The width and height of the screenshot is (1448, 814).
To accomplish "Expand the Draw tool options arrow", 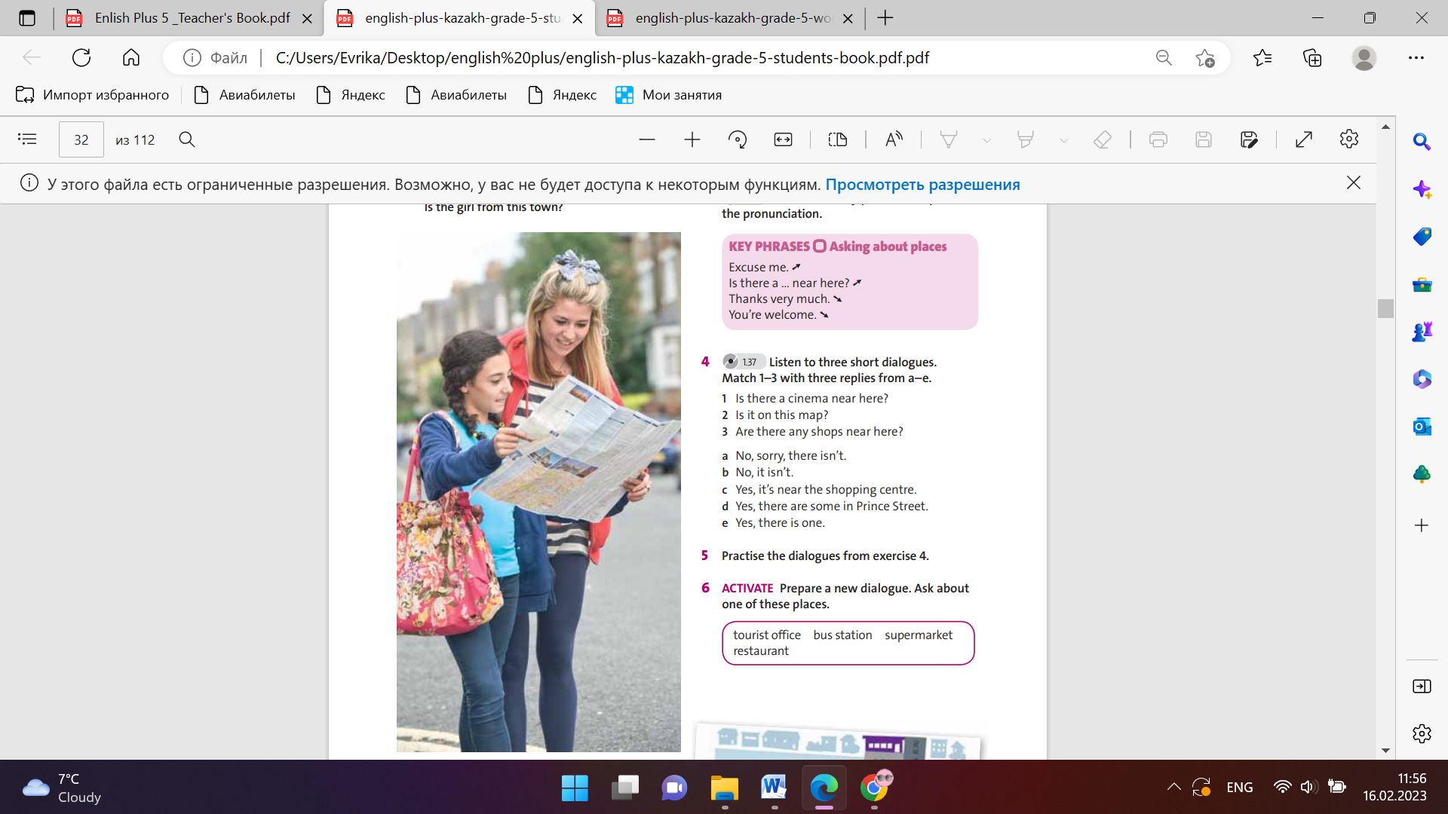I will point(986,140).
